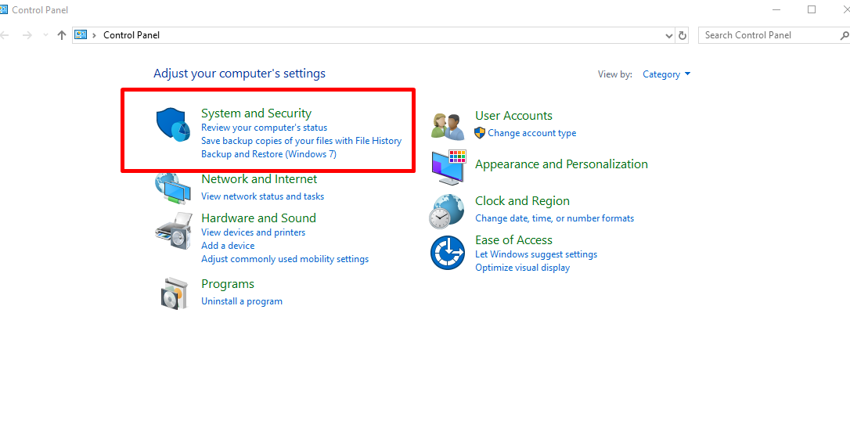Image resolution: width=850 pixels, height=439 pixels.
Task: Open the System and Security shield icon
Action: (174, 124)
